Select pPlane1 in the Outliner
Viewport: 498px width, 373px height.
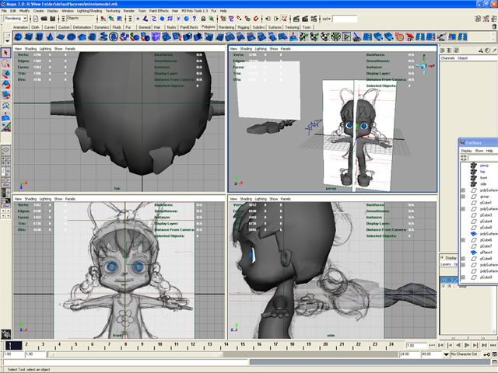tap(486, 253)
